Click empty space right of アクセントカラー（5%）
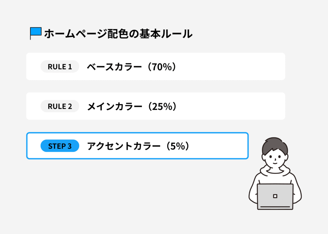The height and width of the screenshot is (234, 328). [x=221, y=146]
